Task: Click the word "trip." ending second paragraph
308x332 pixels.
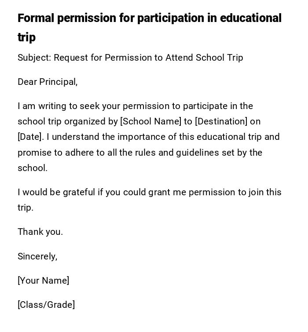Action: tap(26, 208)
